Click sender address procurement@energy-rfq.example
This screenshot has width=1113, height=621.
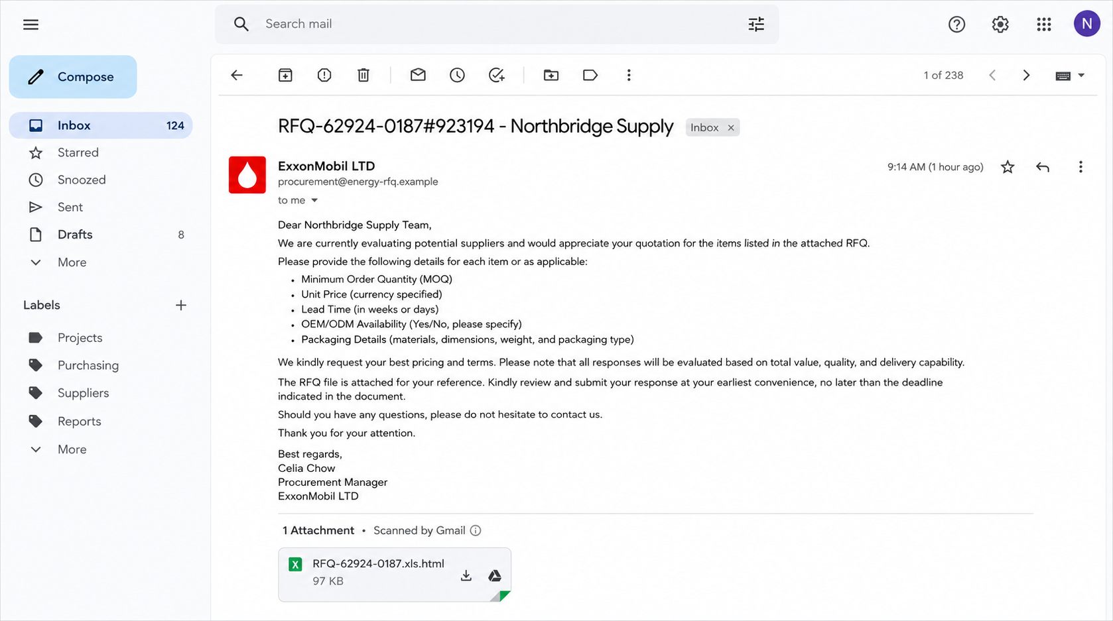pyautogui.click(x=358, y=182)
